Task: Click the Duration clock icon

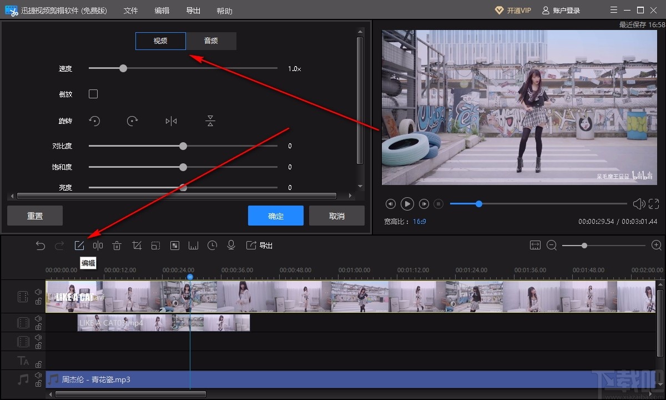Action: tap(212, 246)
